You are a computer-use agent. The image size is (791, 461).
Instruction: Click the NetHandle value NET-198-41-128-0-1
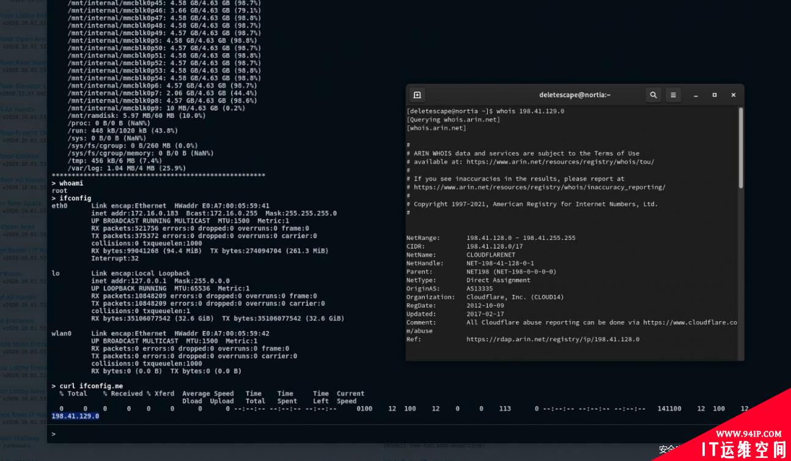coord(500,263)
